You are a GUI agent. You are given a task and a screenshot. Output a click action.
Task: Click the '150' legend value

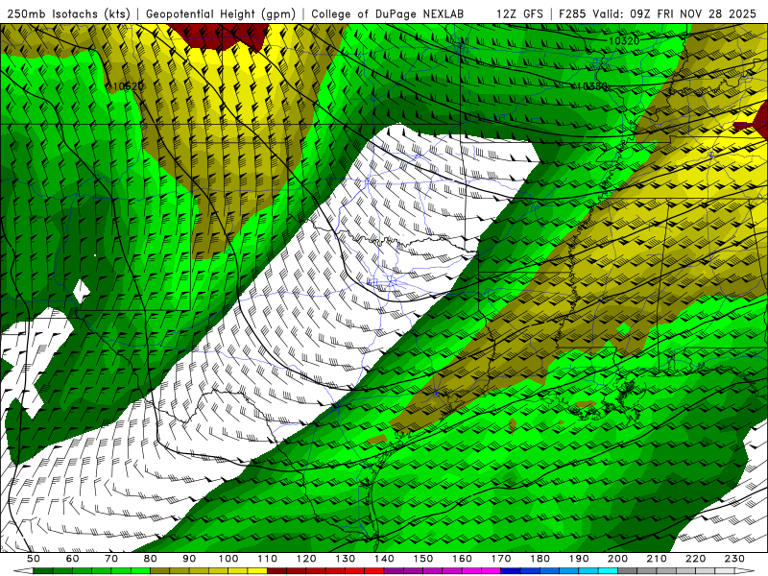click(423, 559)
